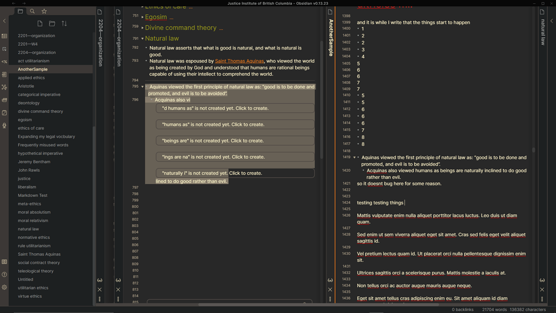Create a new note icon
Image resolution: width=556 pixels, height=313 pixels.
click(40, 23)
